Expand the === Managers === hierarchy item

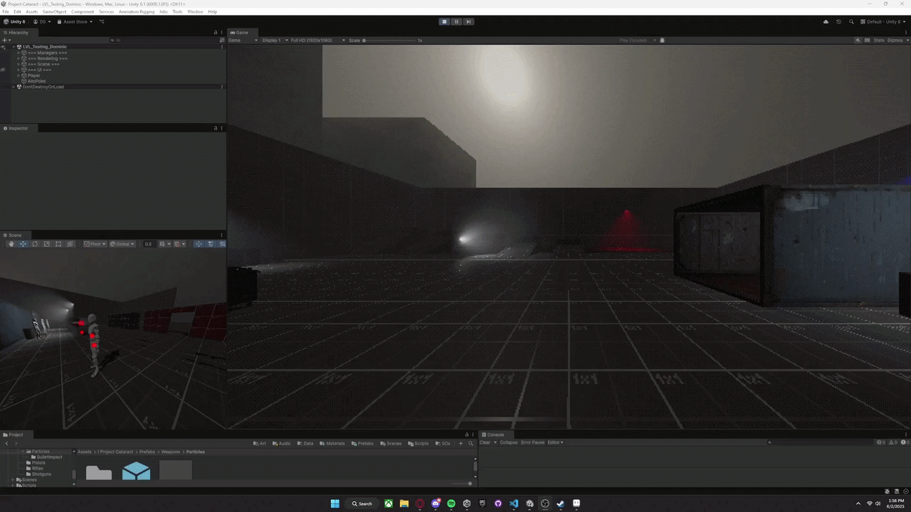pos(19,53)
